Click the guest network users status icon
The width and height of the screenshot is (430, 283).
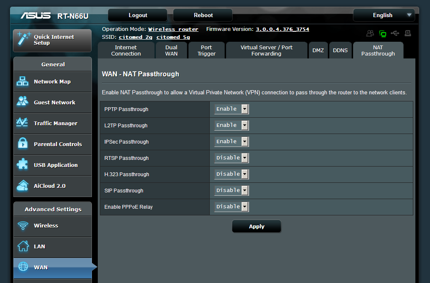(370, 34)
